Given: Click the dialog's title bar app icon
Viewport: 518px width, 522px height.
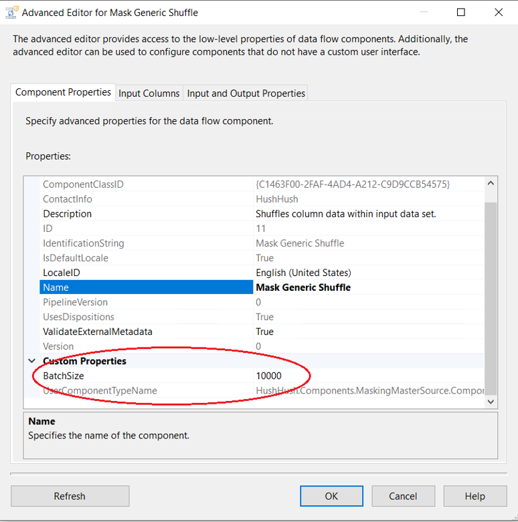Looking at the screenshot, I should click(x=11, y=12).
